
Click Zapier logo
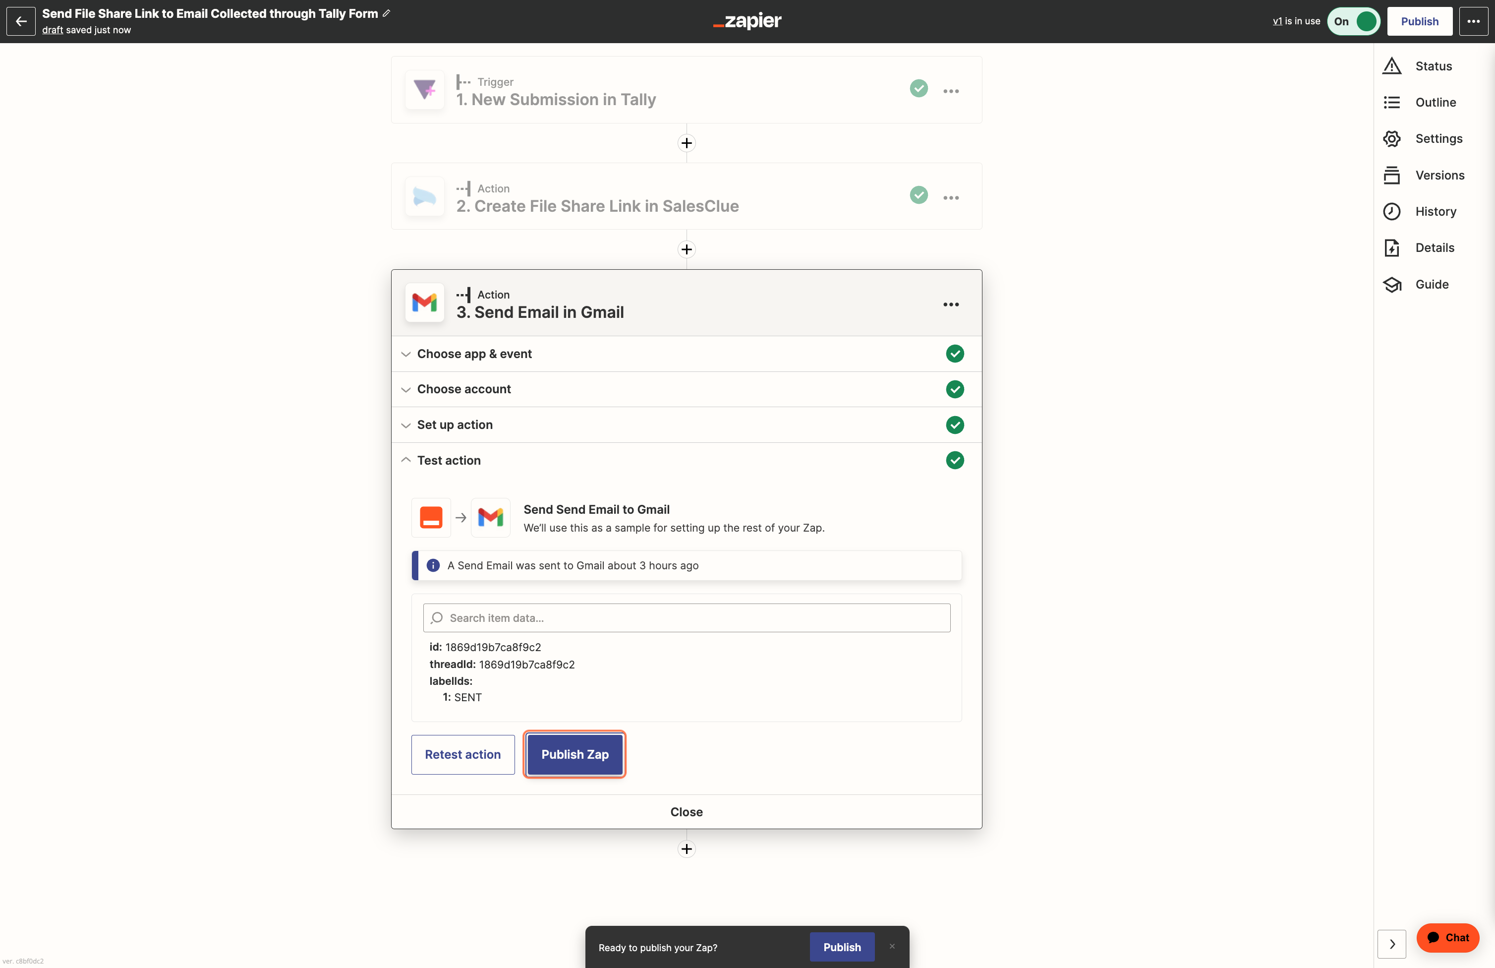point(747,21)
